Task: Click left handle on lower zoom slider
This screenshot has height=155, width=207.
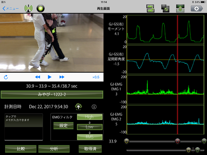Action: point(188,150)
